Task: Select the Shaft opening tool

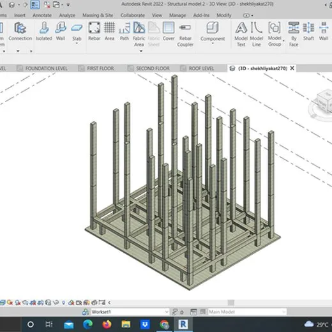Action: [308, 31]
